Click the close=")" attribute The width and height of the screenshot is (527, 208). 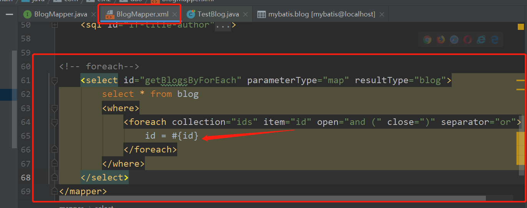pyautogui.click(x=411, y=122)
